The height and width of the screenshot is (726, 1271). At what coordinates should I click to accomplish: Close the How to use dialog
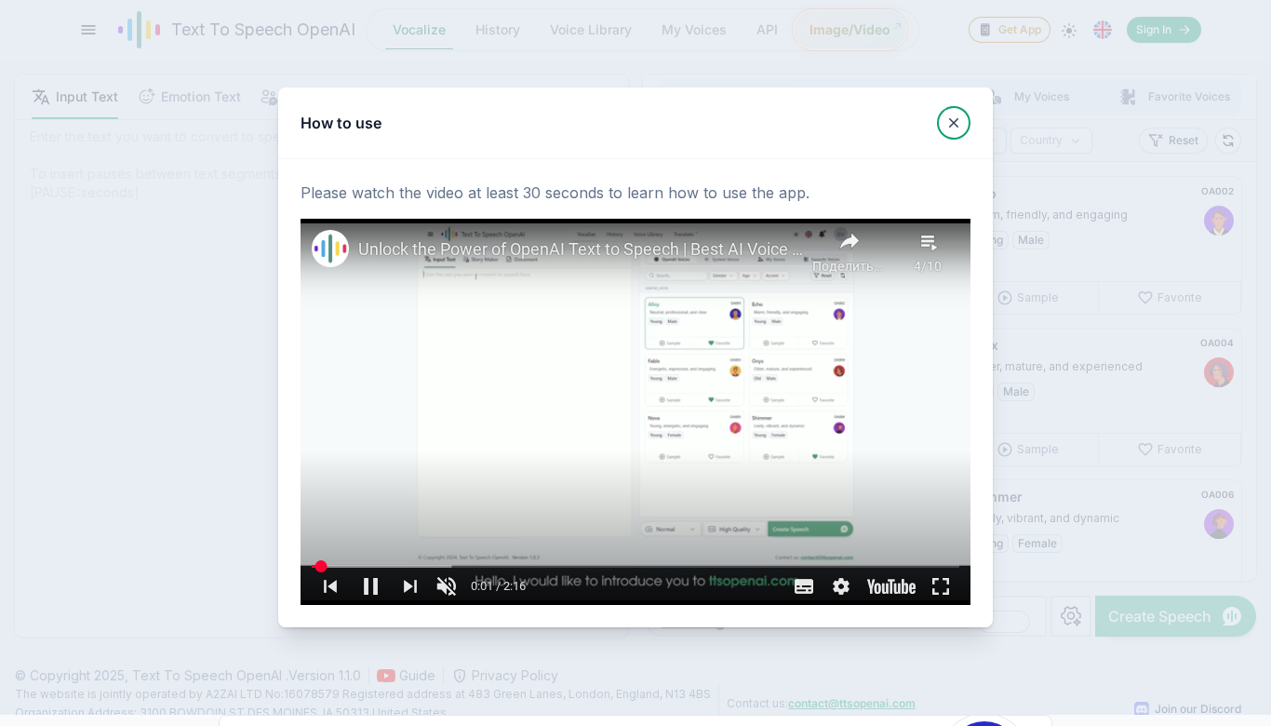tap(954, 123)
